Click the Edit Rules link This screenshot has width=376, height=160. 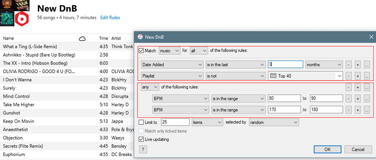tap(110, 17)
